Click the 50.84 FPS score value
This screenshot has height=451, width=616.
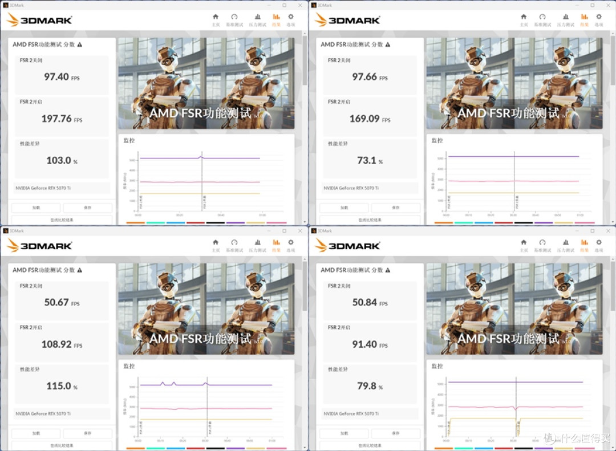370,302
